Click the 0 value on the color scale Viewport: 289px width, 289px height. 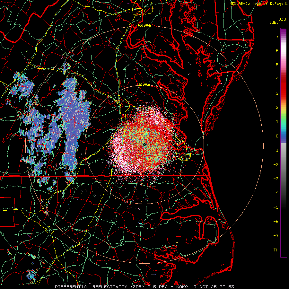(277, 136)
